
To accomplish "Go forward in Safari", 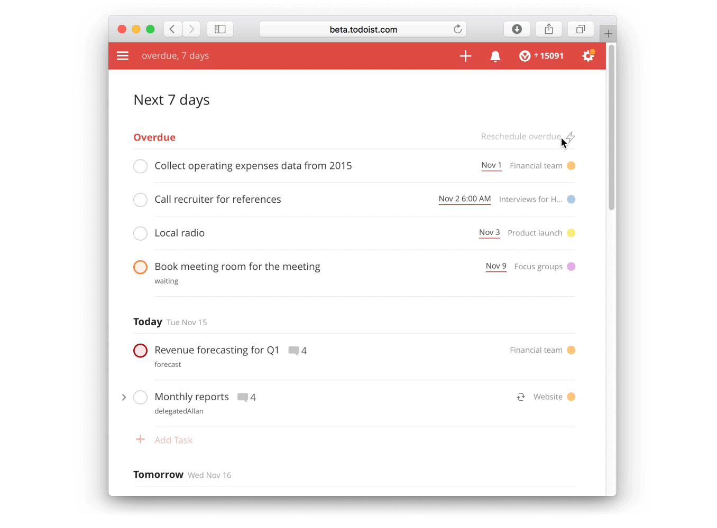I will point(191,29).
